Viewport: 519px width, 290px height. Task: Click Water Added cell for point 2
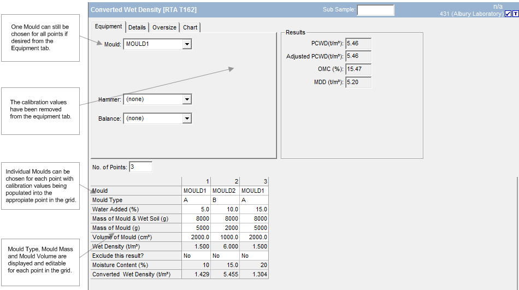pyautogui.click(x=225, y=210)
